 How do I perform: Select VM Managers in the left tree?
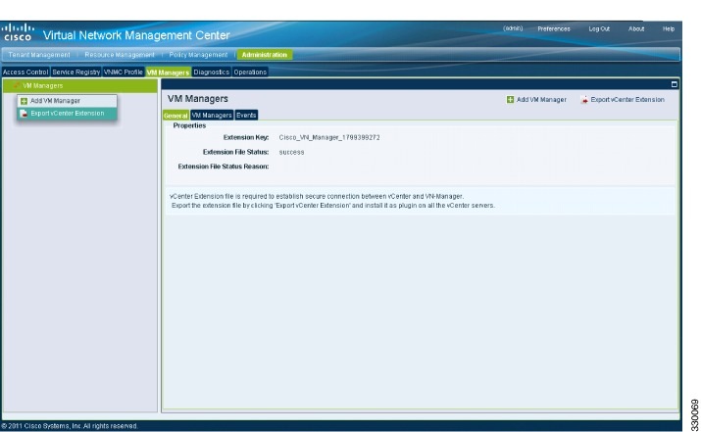coord(80,86)
